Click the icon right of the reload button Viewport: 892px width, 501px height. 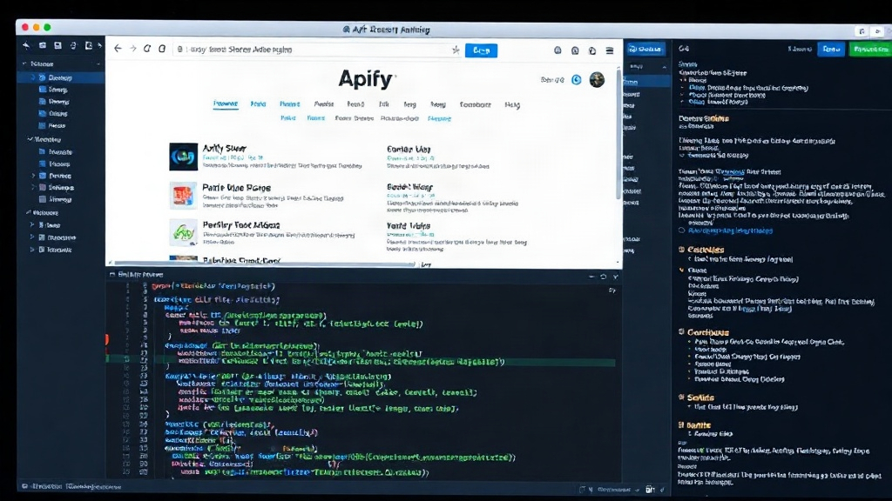click(162, 49)
